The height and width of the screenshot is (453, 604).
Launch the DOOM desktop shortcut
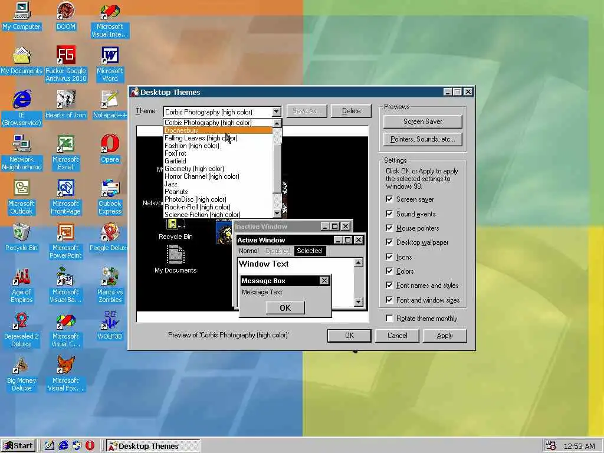click(x=66, y=16)
